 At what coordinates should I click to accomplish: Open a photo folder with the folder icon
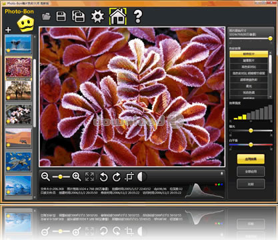(46, 17)
